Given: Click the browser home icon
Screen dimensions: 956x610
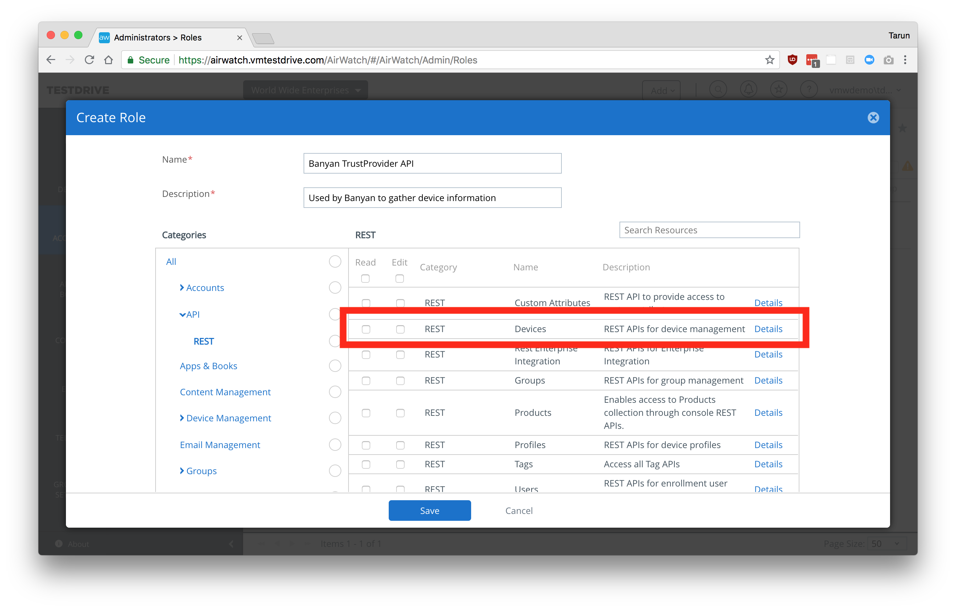Looking at the screenshot, I should (109, 60).
